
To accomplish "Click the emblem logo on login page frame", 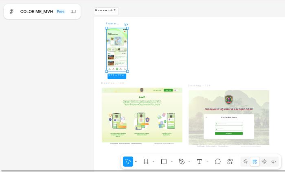I will (229, 100).
